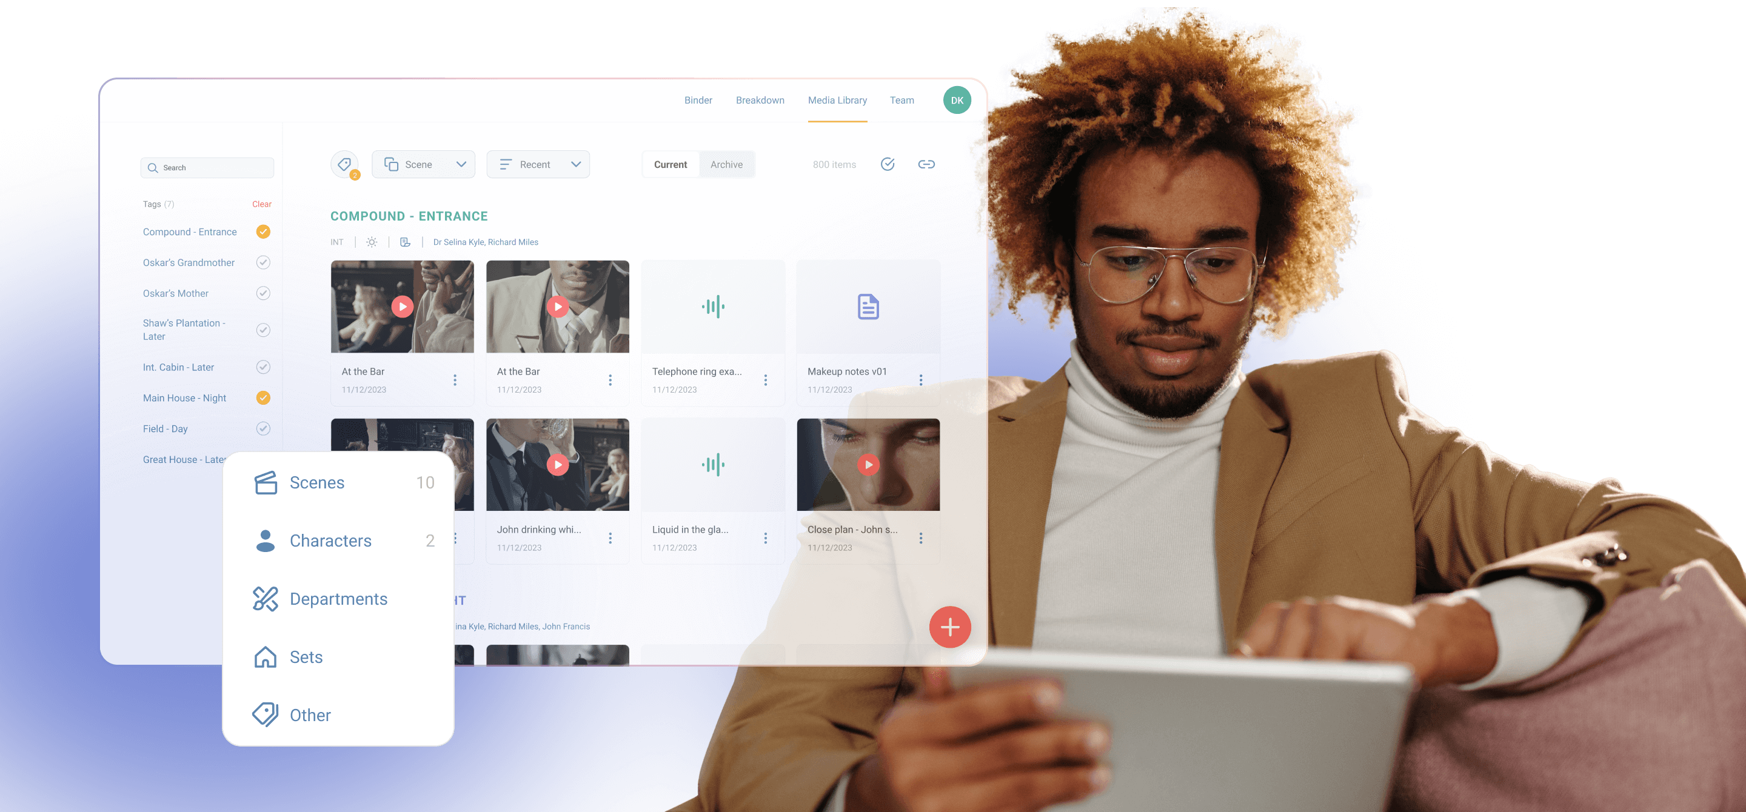Click the Sets home icon in the popup
This screenshot has height=812, width=1746.
(266, 656)
